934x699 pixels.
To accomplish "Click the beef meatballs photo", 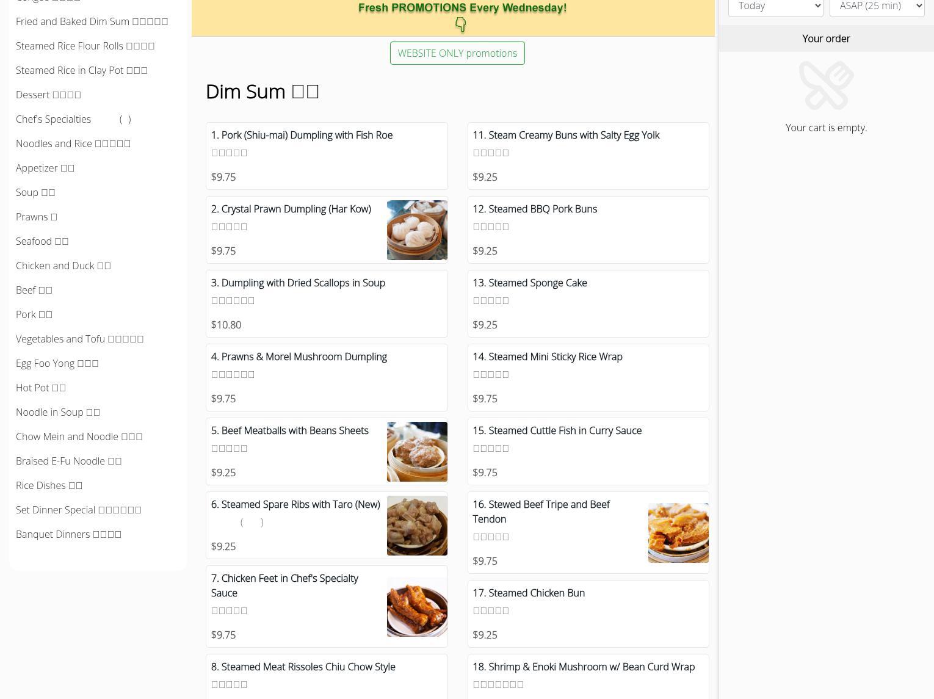I will 417,452.
